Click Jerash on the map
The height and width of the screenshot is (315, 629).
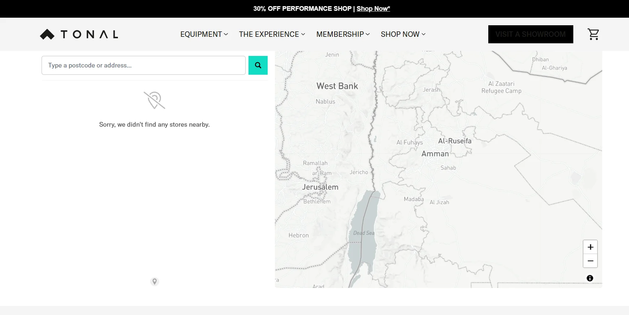pos(431,90)
